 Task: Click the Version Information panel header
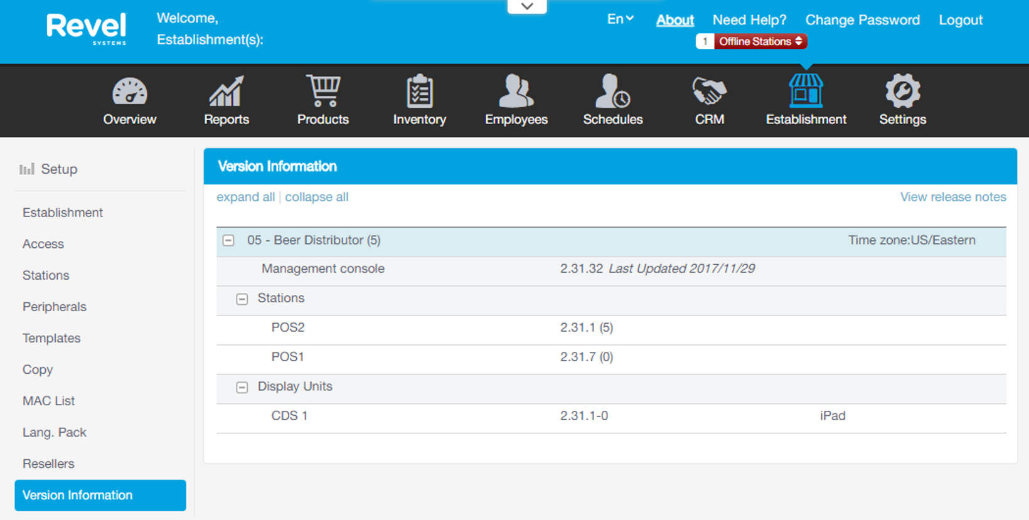click(x=610, y=166)
